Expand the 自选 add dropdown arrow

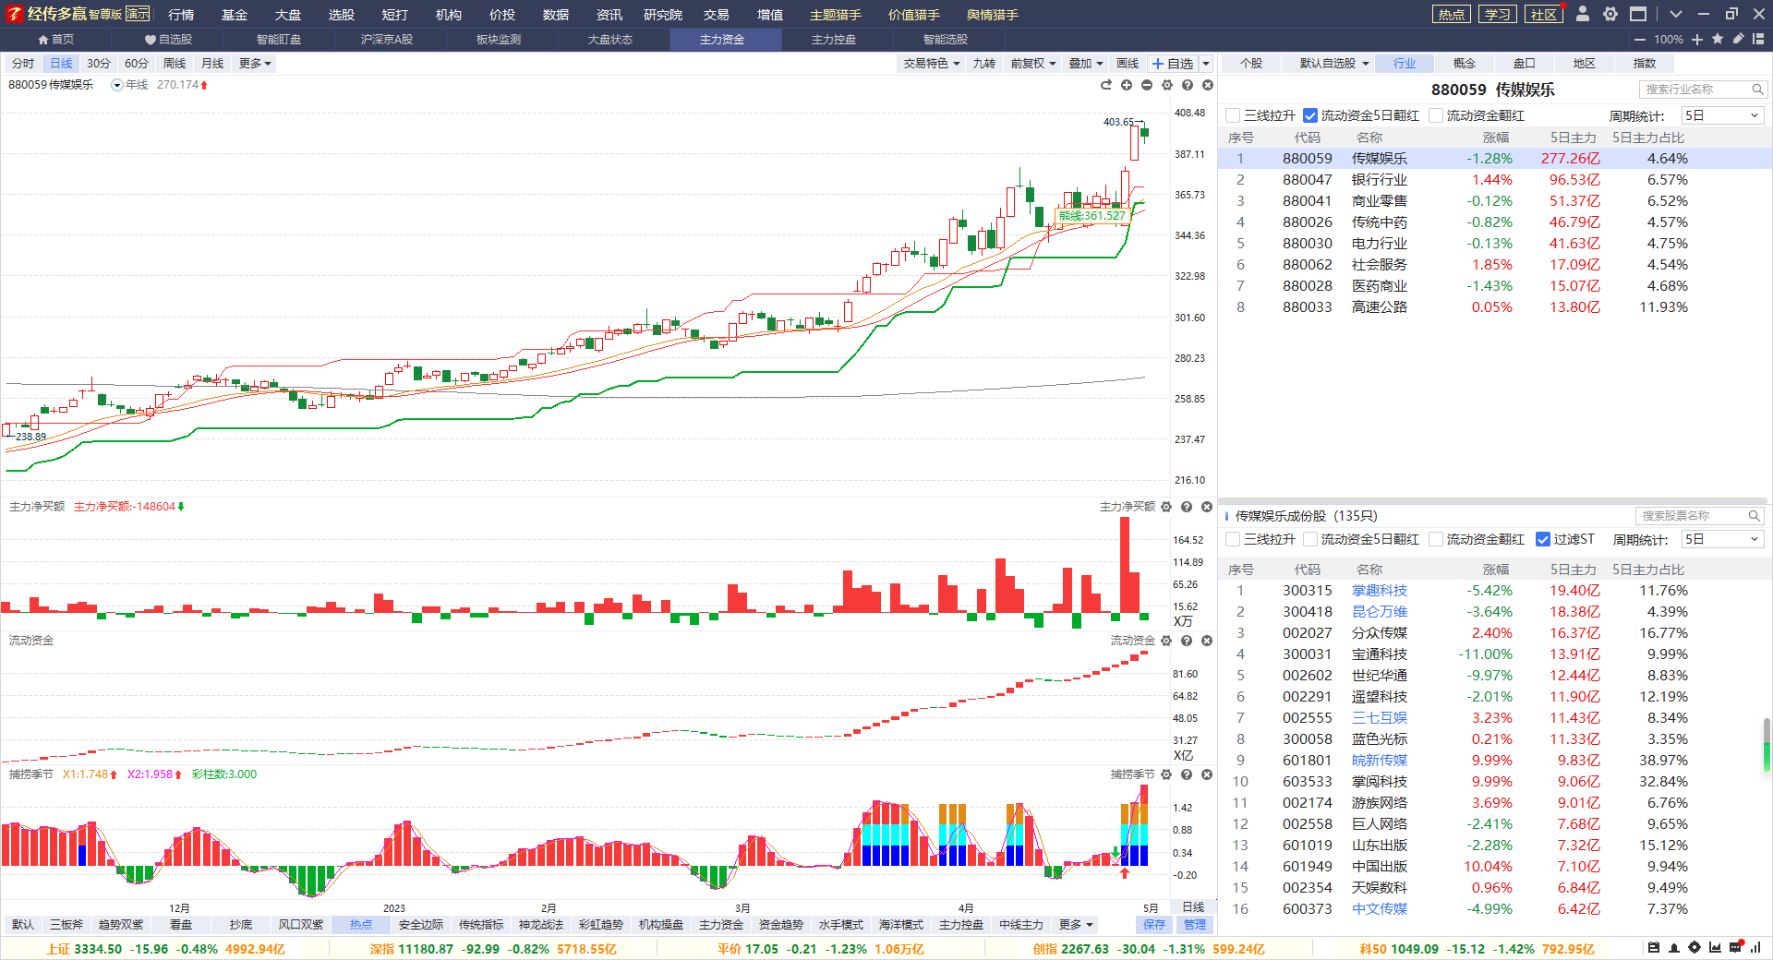(x=1206, y=64)
